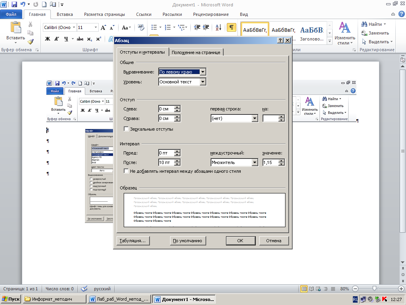Increase the После spacing with up arrow

(177, 161)
